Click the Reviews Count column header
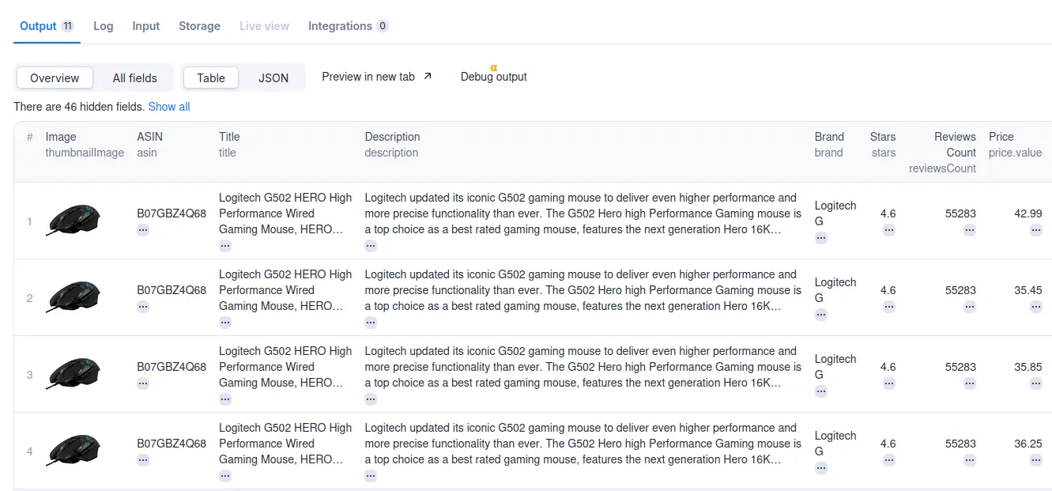 pyautogui.click(x=943, y=153)
